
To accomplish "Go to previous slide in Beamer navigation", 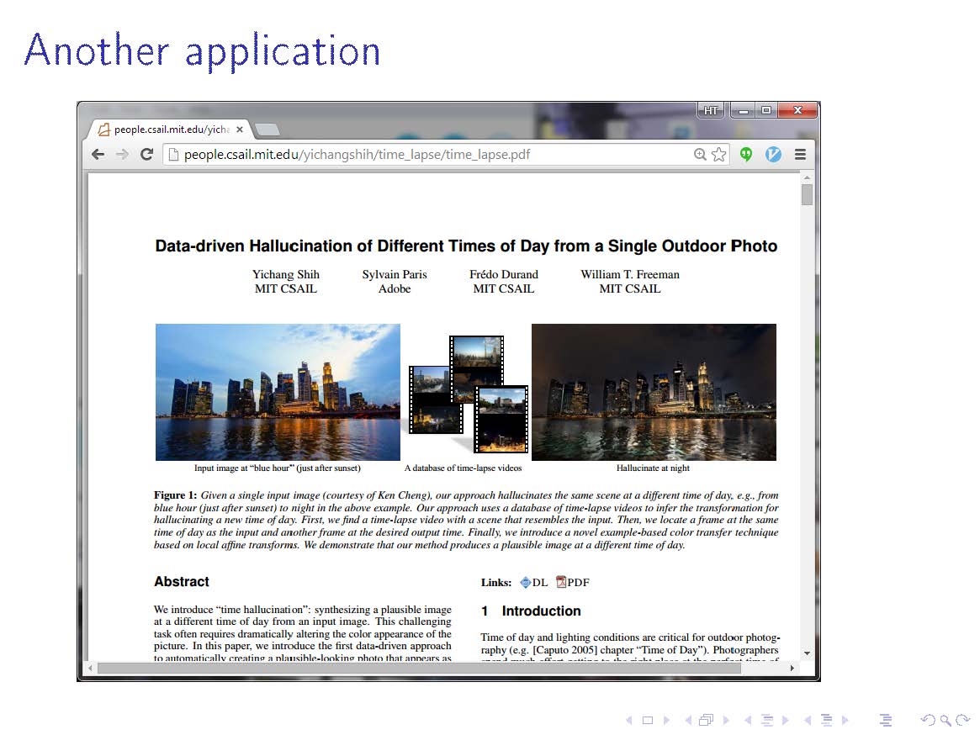I will click(633, 720).
